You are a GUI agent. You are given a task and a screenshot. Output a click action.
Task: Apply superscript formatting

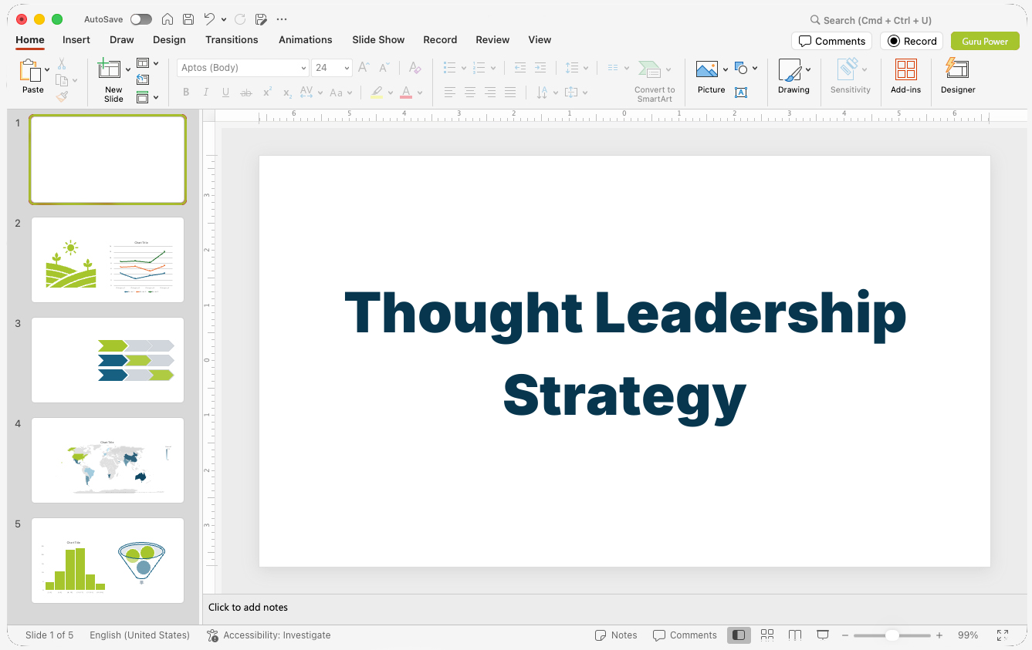click(x=267, y=93)
